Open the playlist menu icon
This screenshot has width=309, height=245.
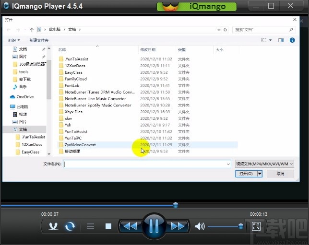(x=90, y=226)
